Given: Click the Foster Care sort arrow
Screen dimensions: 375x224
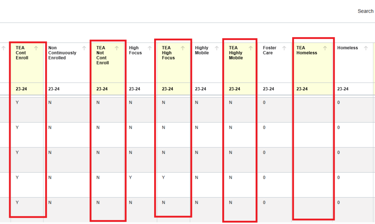Looking at the screenshot, I should pyautogui.click(x=284, y=48).
